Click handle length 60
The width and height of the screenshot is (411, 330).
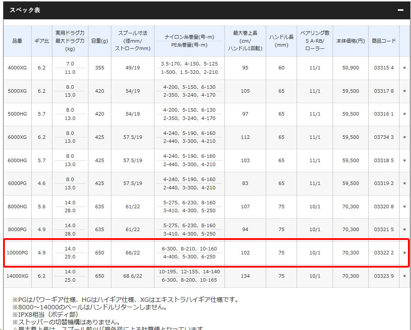pos(281,68)
